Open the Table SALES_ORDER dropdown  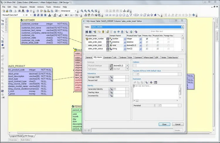pos(182,27)
